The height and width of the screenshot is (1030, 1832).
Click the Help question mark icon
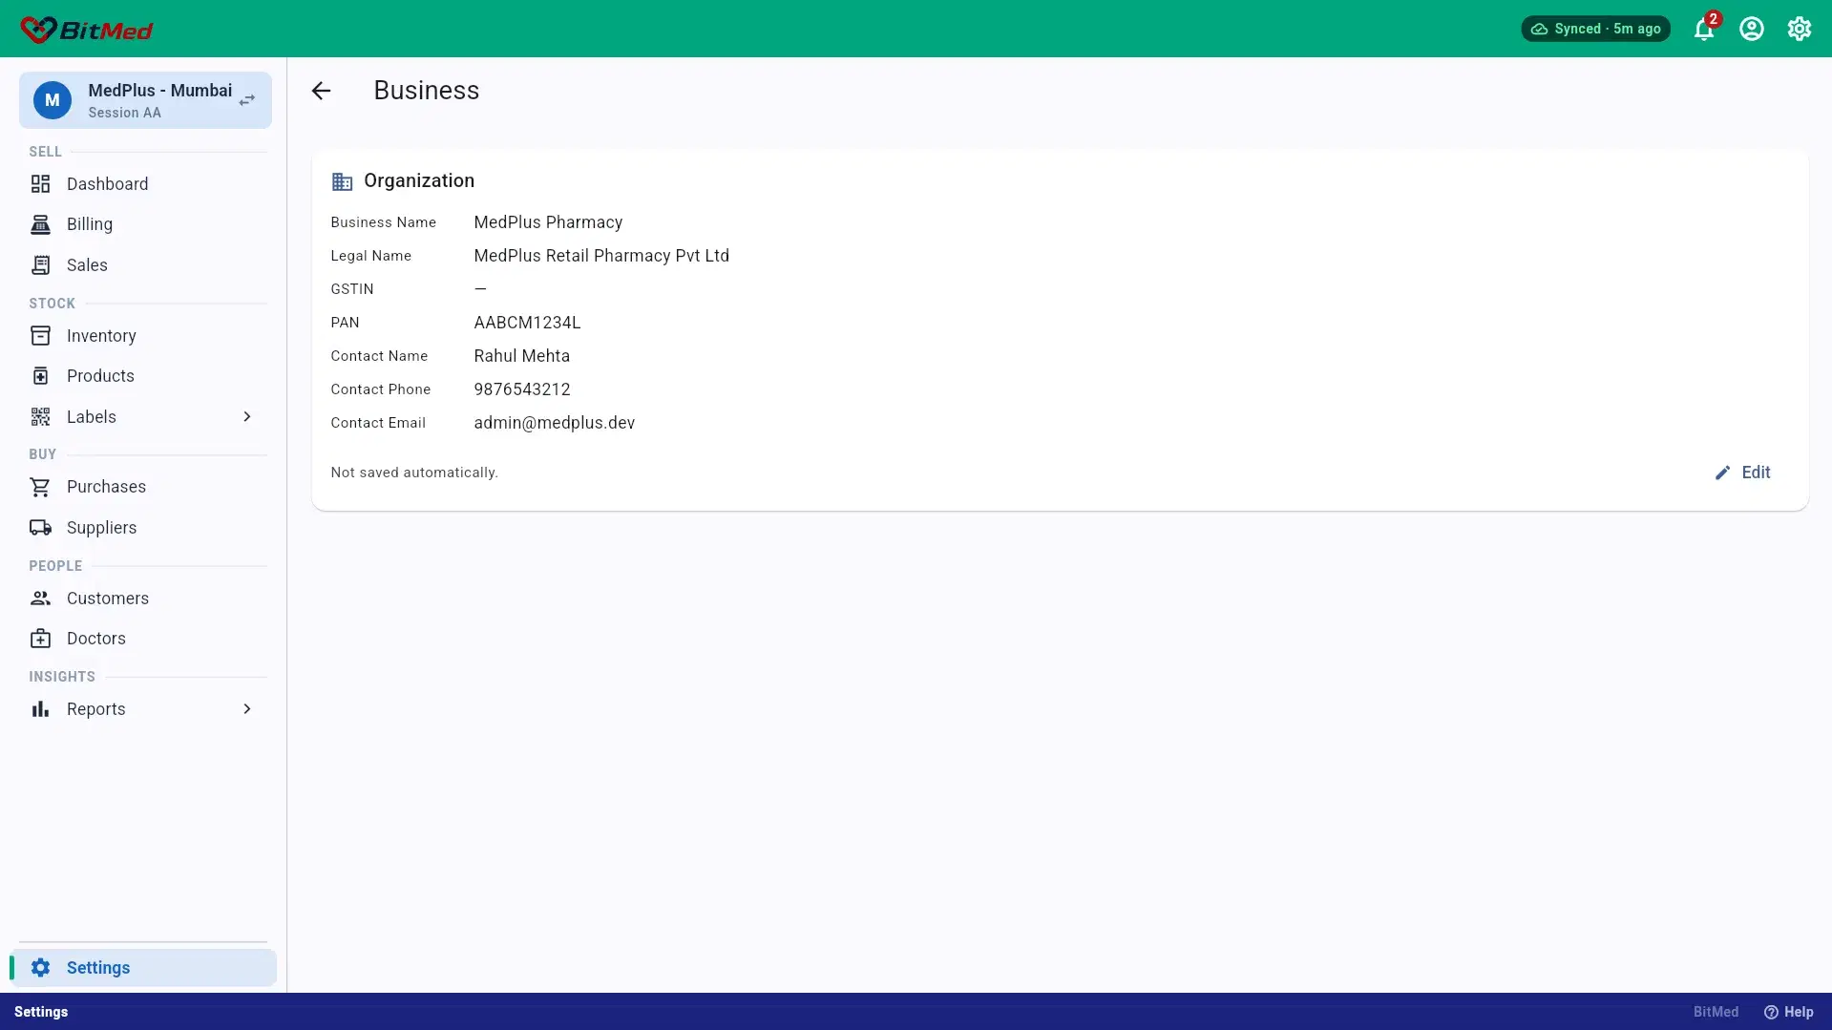point(1771,1012)
